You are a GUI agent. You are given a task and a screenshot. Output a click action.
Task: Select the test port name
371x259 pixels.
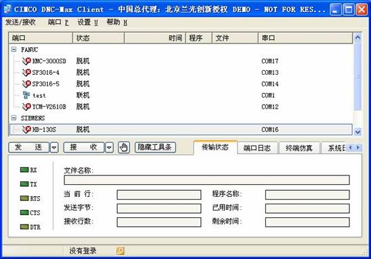(39, 96)
